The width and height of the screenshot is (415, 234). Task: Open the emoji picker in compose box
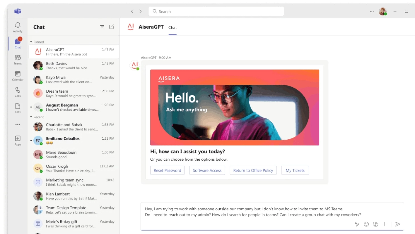point(366,224)
